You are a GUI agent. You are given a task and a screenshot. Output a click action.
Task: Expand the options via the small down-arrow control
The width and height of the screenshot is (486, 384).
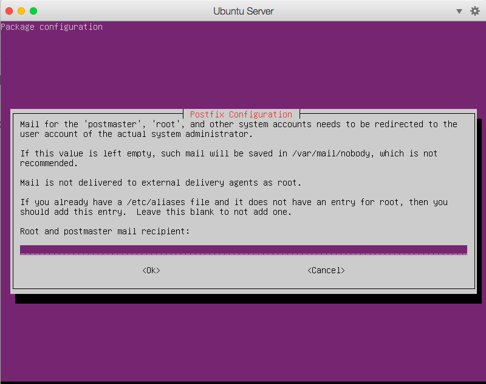click(460, 11)
